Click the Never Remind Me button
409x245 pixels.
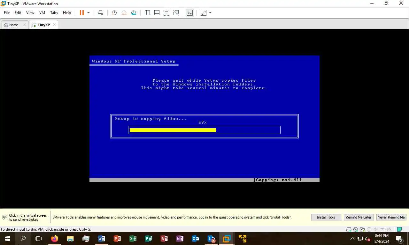pyautogui.click(x=391, y=217)
